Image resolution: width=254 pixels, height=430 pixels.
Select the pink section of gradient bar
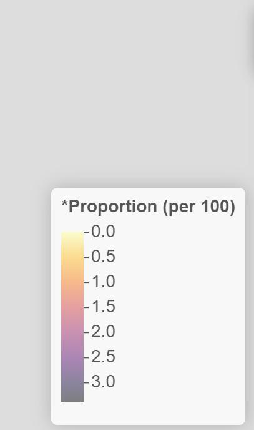click(x=72, y=312)
